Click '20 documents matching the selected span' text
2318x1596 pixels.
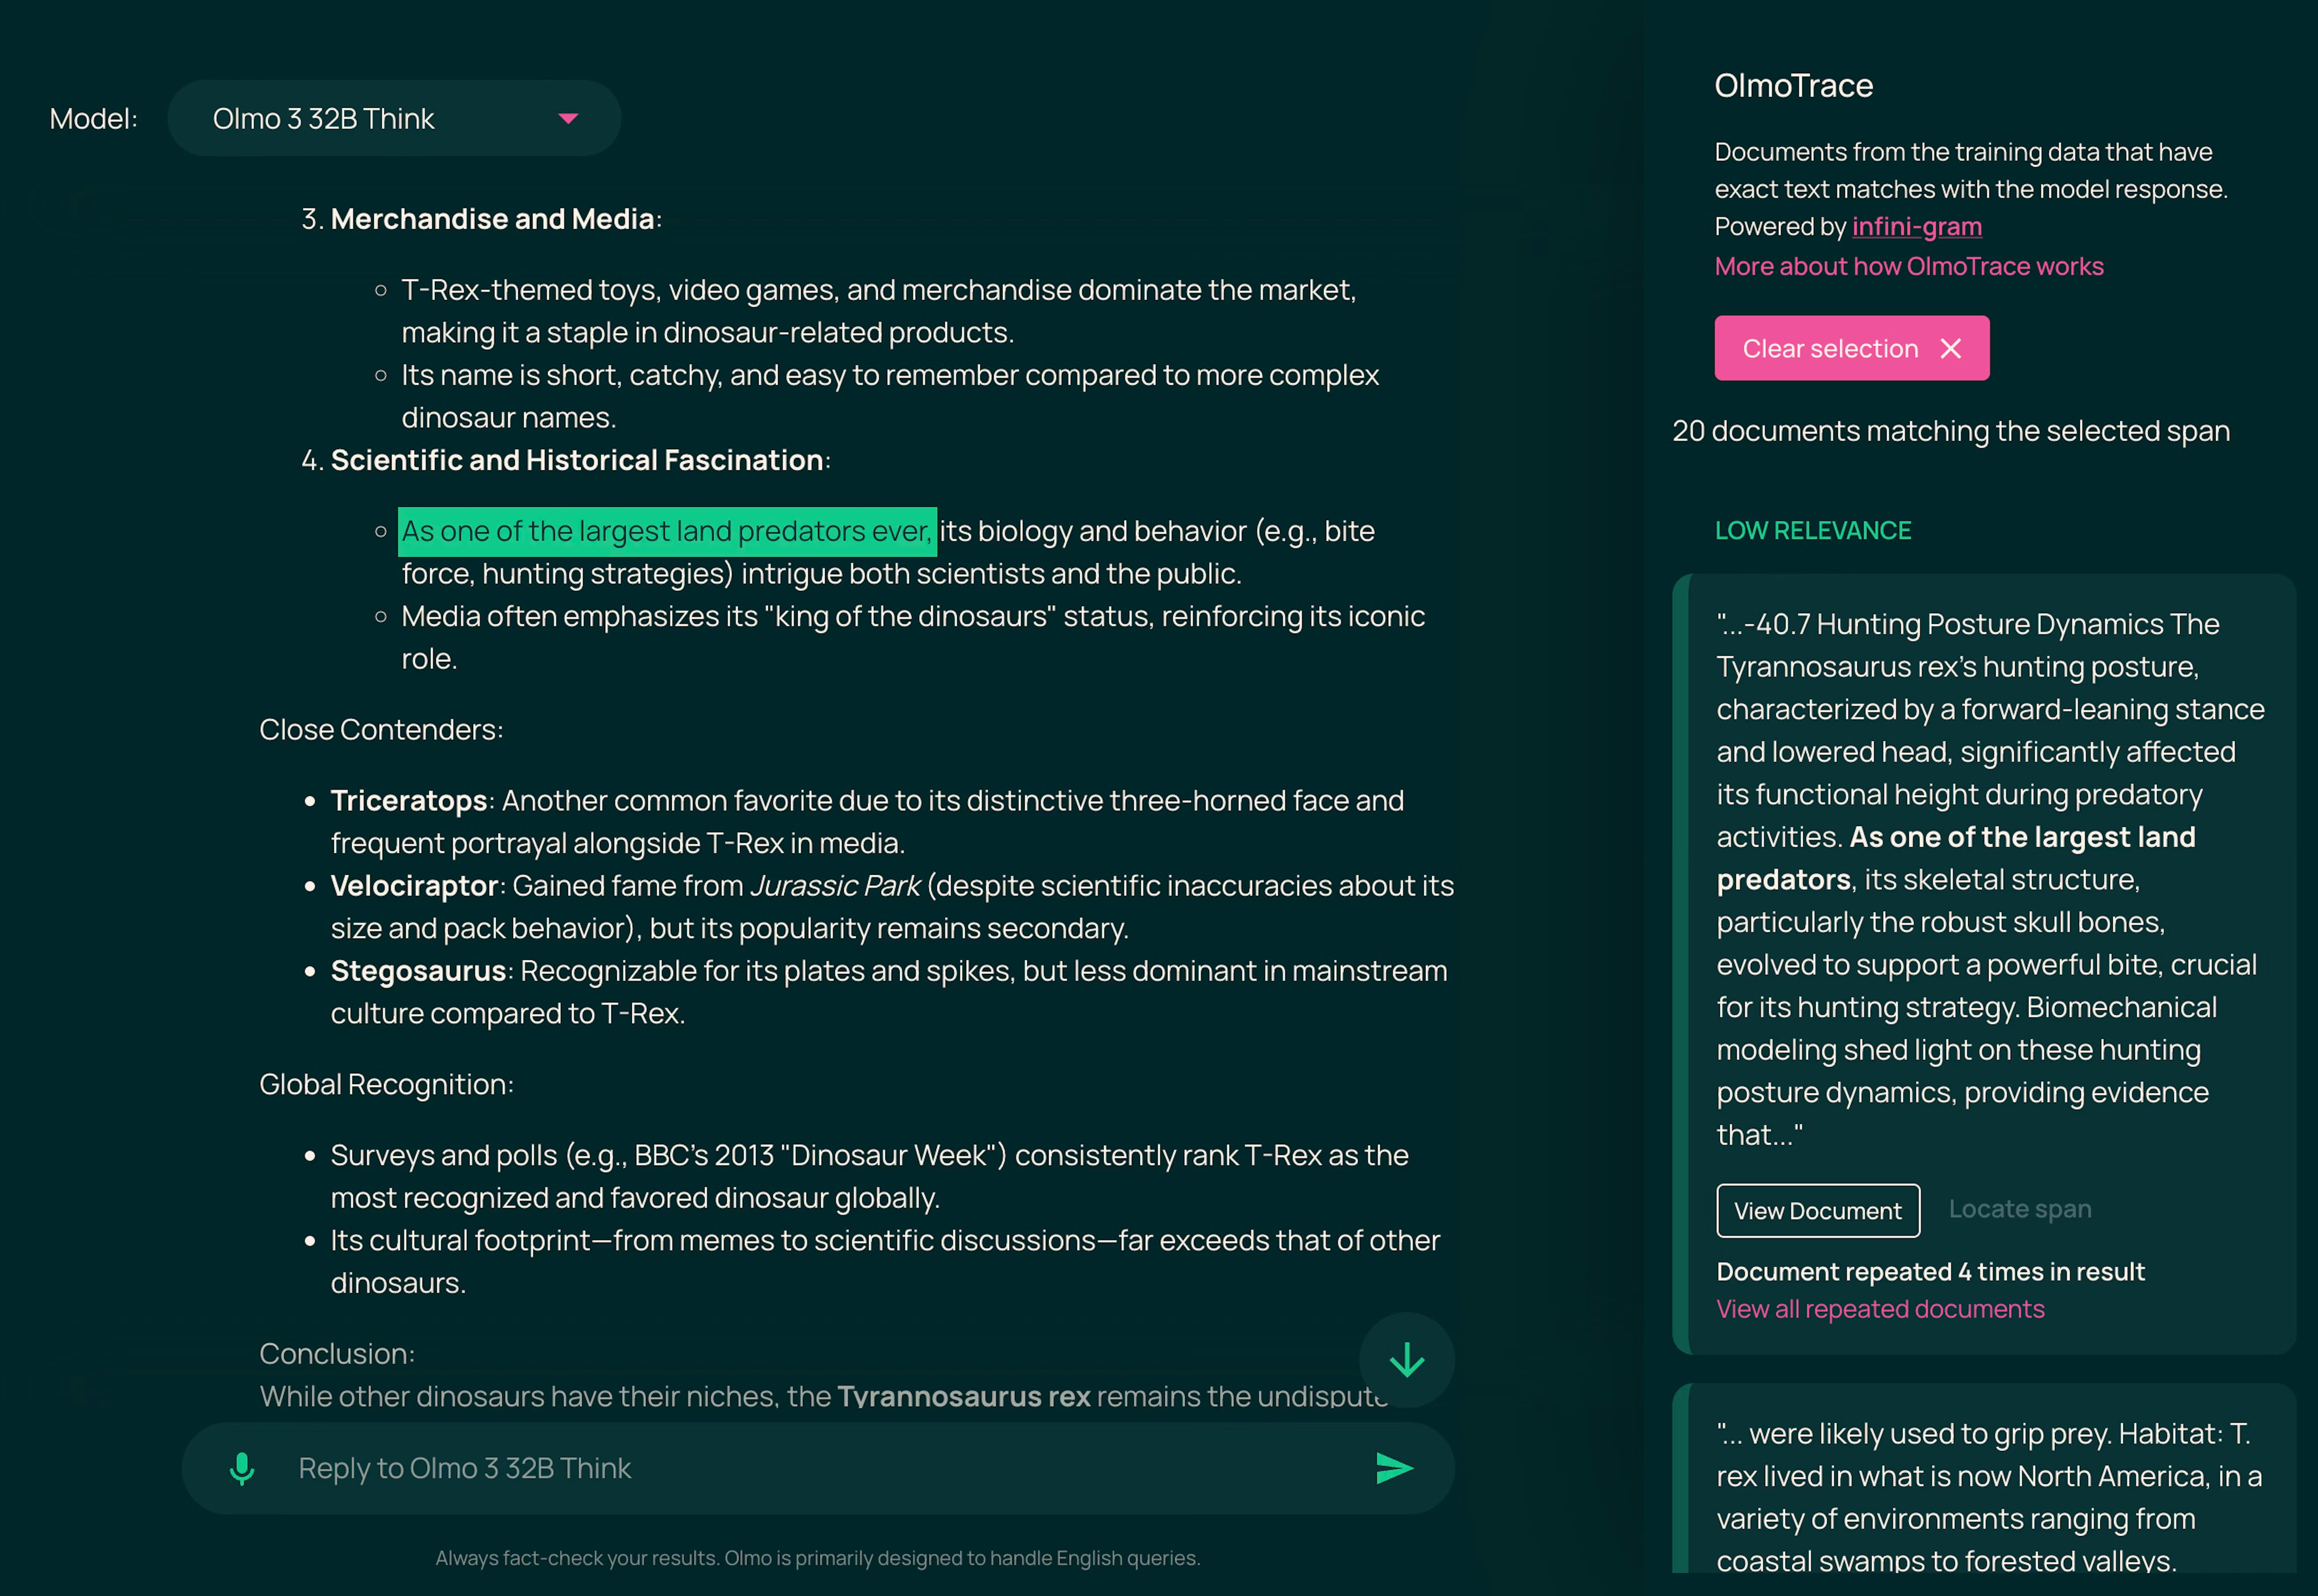(x=1950, y=430)
